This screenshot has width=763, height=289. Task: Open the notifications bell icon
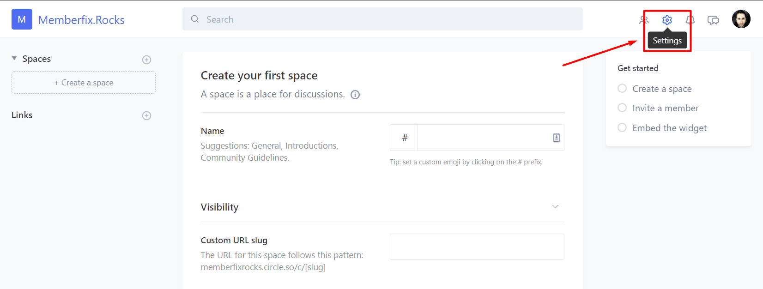690,20
